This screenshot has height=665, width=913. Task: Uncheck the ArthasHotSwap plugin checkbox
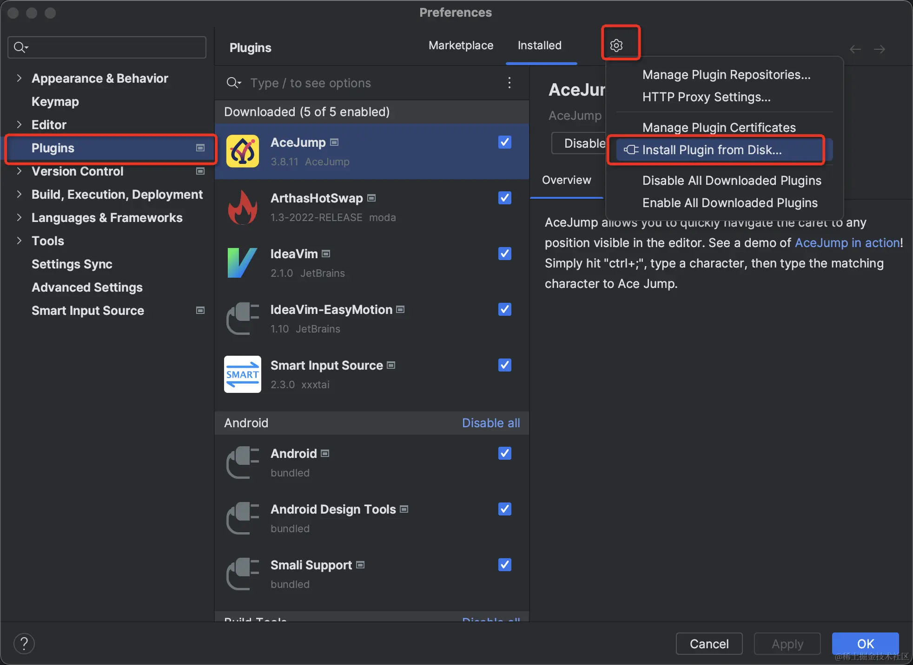504,198
